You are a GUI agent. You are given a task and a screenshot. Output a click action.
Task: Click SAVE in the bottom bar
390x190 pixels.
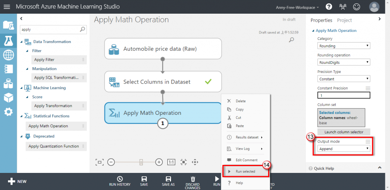click(144, 181)
